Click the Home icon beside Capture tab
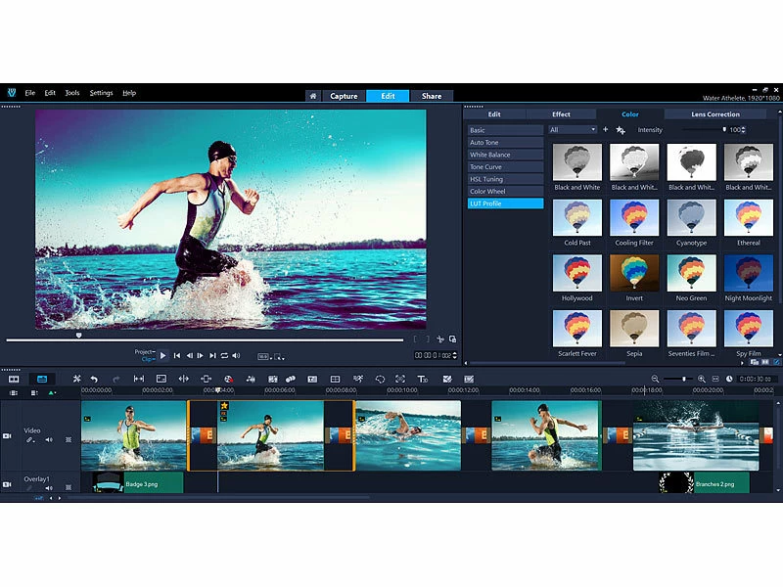The height and width of the screenshot is (587, 783). [x=313, y=96]
